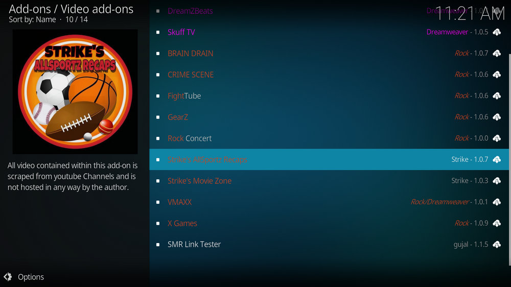Open highlighted Strike's AllSportz Recaps entry
The height and width of the screenshot is (287, 511).
(330, 159)
